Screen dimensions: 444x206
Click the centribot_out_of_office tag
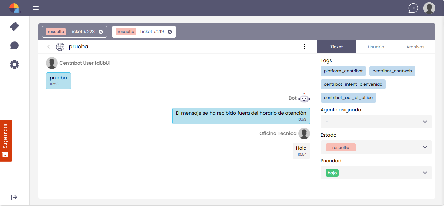click(348, 98)
